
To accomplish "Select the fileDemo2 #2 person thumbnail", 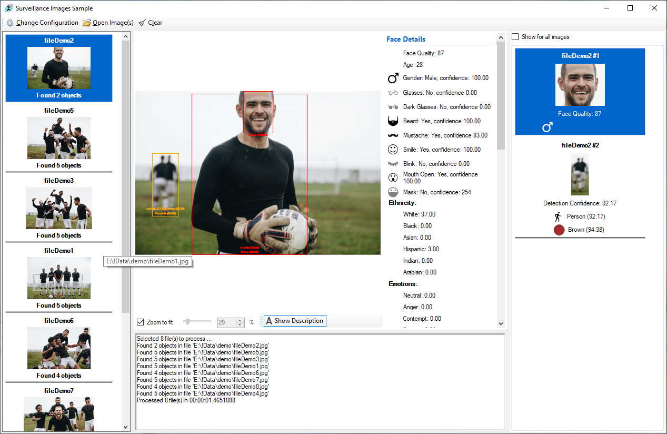I will pyautogui.click(x=580, y=174).
